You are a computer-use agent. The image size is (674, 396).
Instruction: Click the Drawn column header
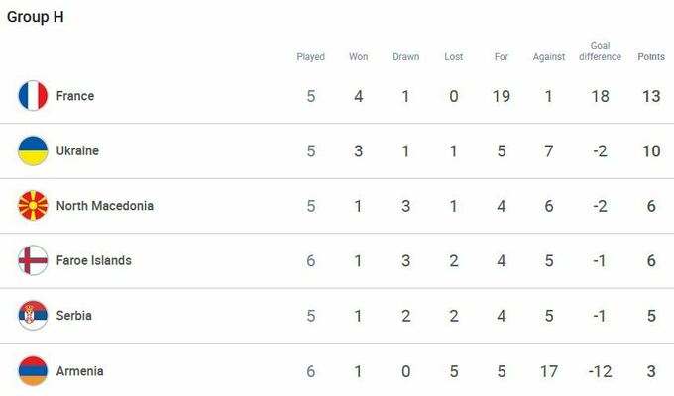point(406,57)
